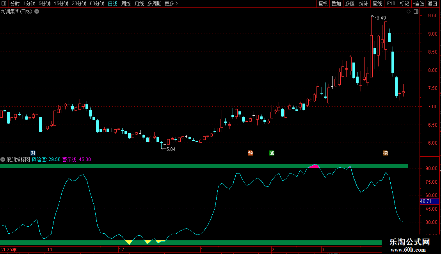441x254 pixels.
Task: Click the diamond icon at chart top-right
Action: point(409,12)
